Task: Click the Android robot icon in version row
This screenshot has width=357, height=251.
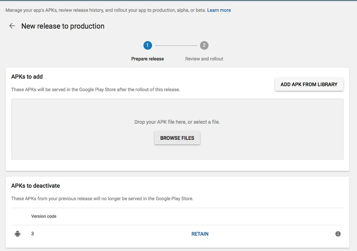Action: pos(17,234)
